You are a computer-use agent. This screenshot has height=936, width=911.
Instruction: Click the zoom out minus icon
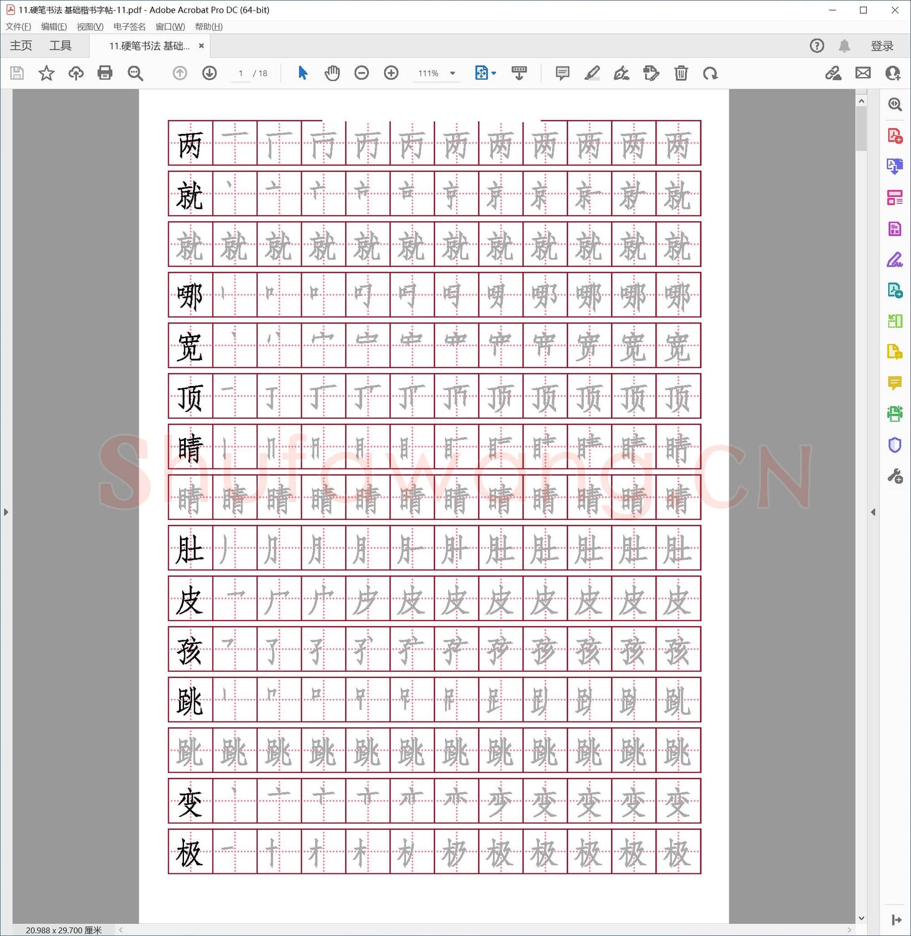tap(361, 73)
